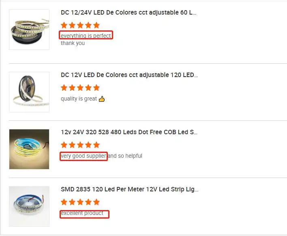This screenshot has height=236, width=287.
Task: Click fifth star of the SMD 2835 rating
Action: [96, 202]
